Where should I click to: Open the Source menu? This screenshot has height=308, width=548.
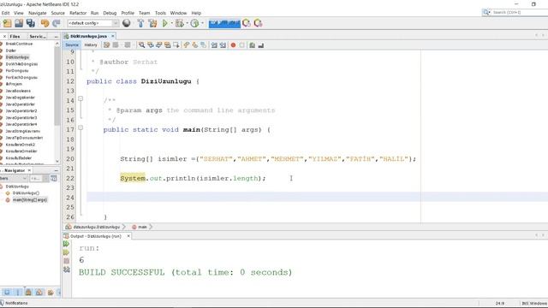point(58,13)
